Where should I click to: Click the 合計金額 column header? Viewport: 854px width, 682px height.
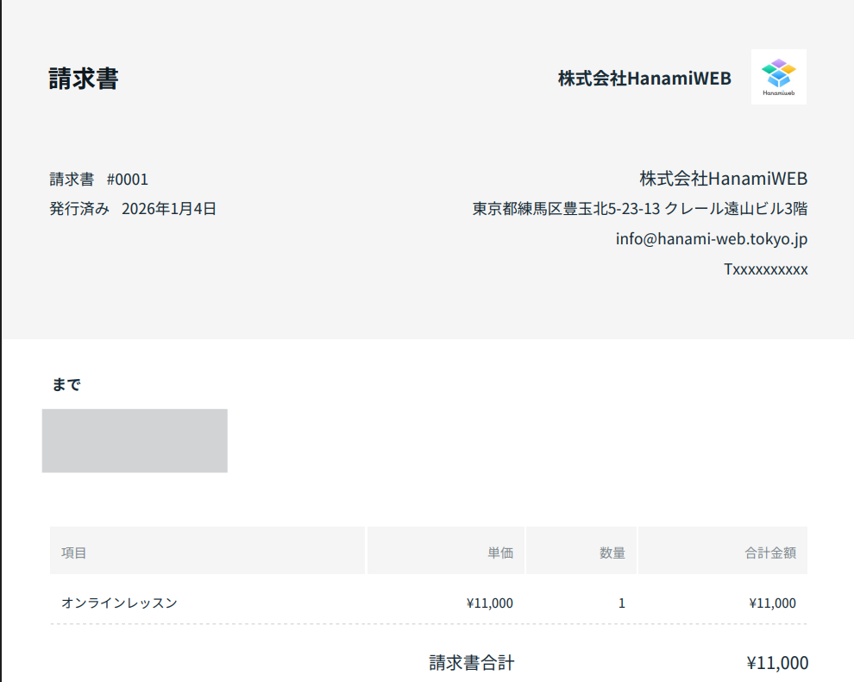(770, 553)
